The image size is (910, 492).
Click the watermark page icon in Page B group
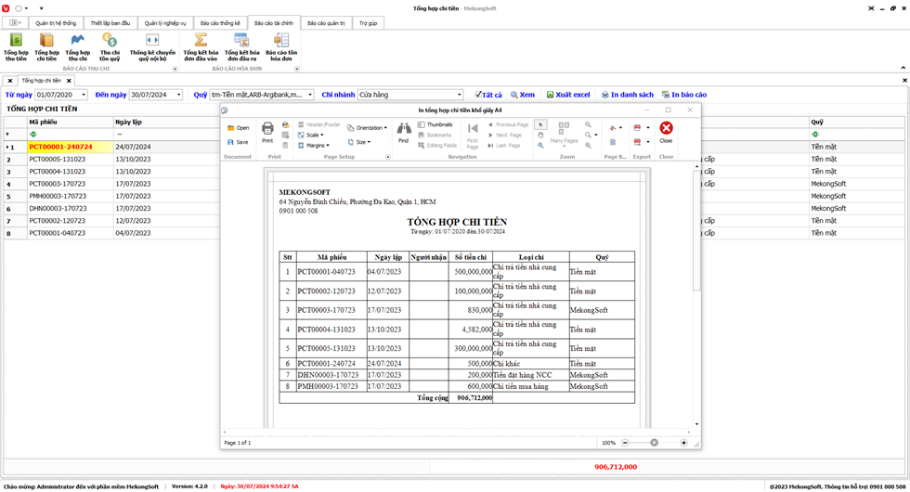(x=613, y=142)
